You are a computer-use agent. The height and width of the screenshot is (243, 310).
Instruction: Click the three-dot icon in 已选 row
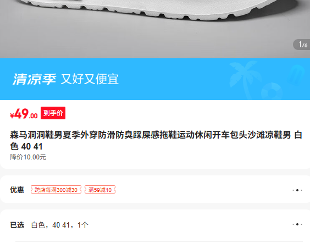click(297, 224)
